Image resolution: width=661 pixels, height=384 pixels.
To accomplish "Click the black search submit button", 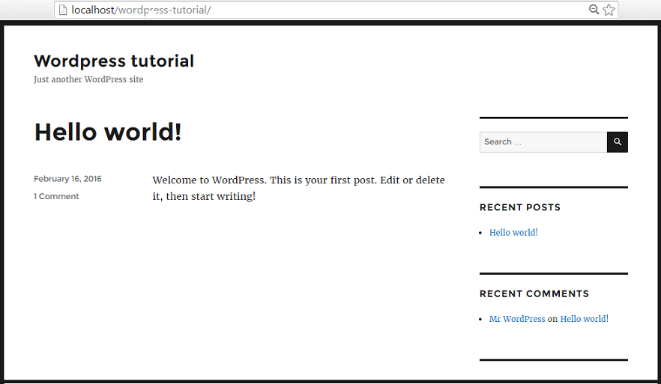I will tap(618, 142).
